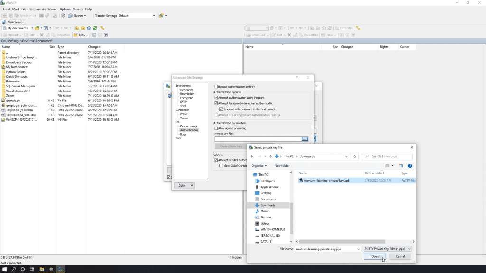
Task: Toggle Allow GSSAPI credential delegation checkbox
Action: click(221, 166)
